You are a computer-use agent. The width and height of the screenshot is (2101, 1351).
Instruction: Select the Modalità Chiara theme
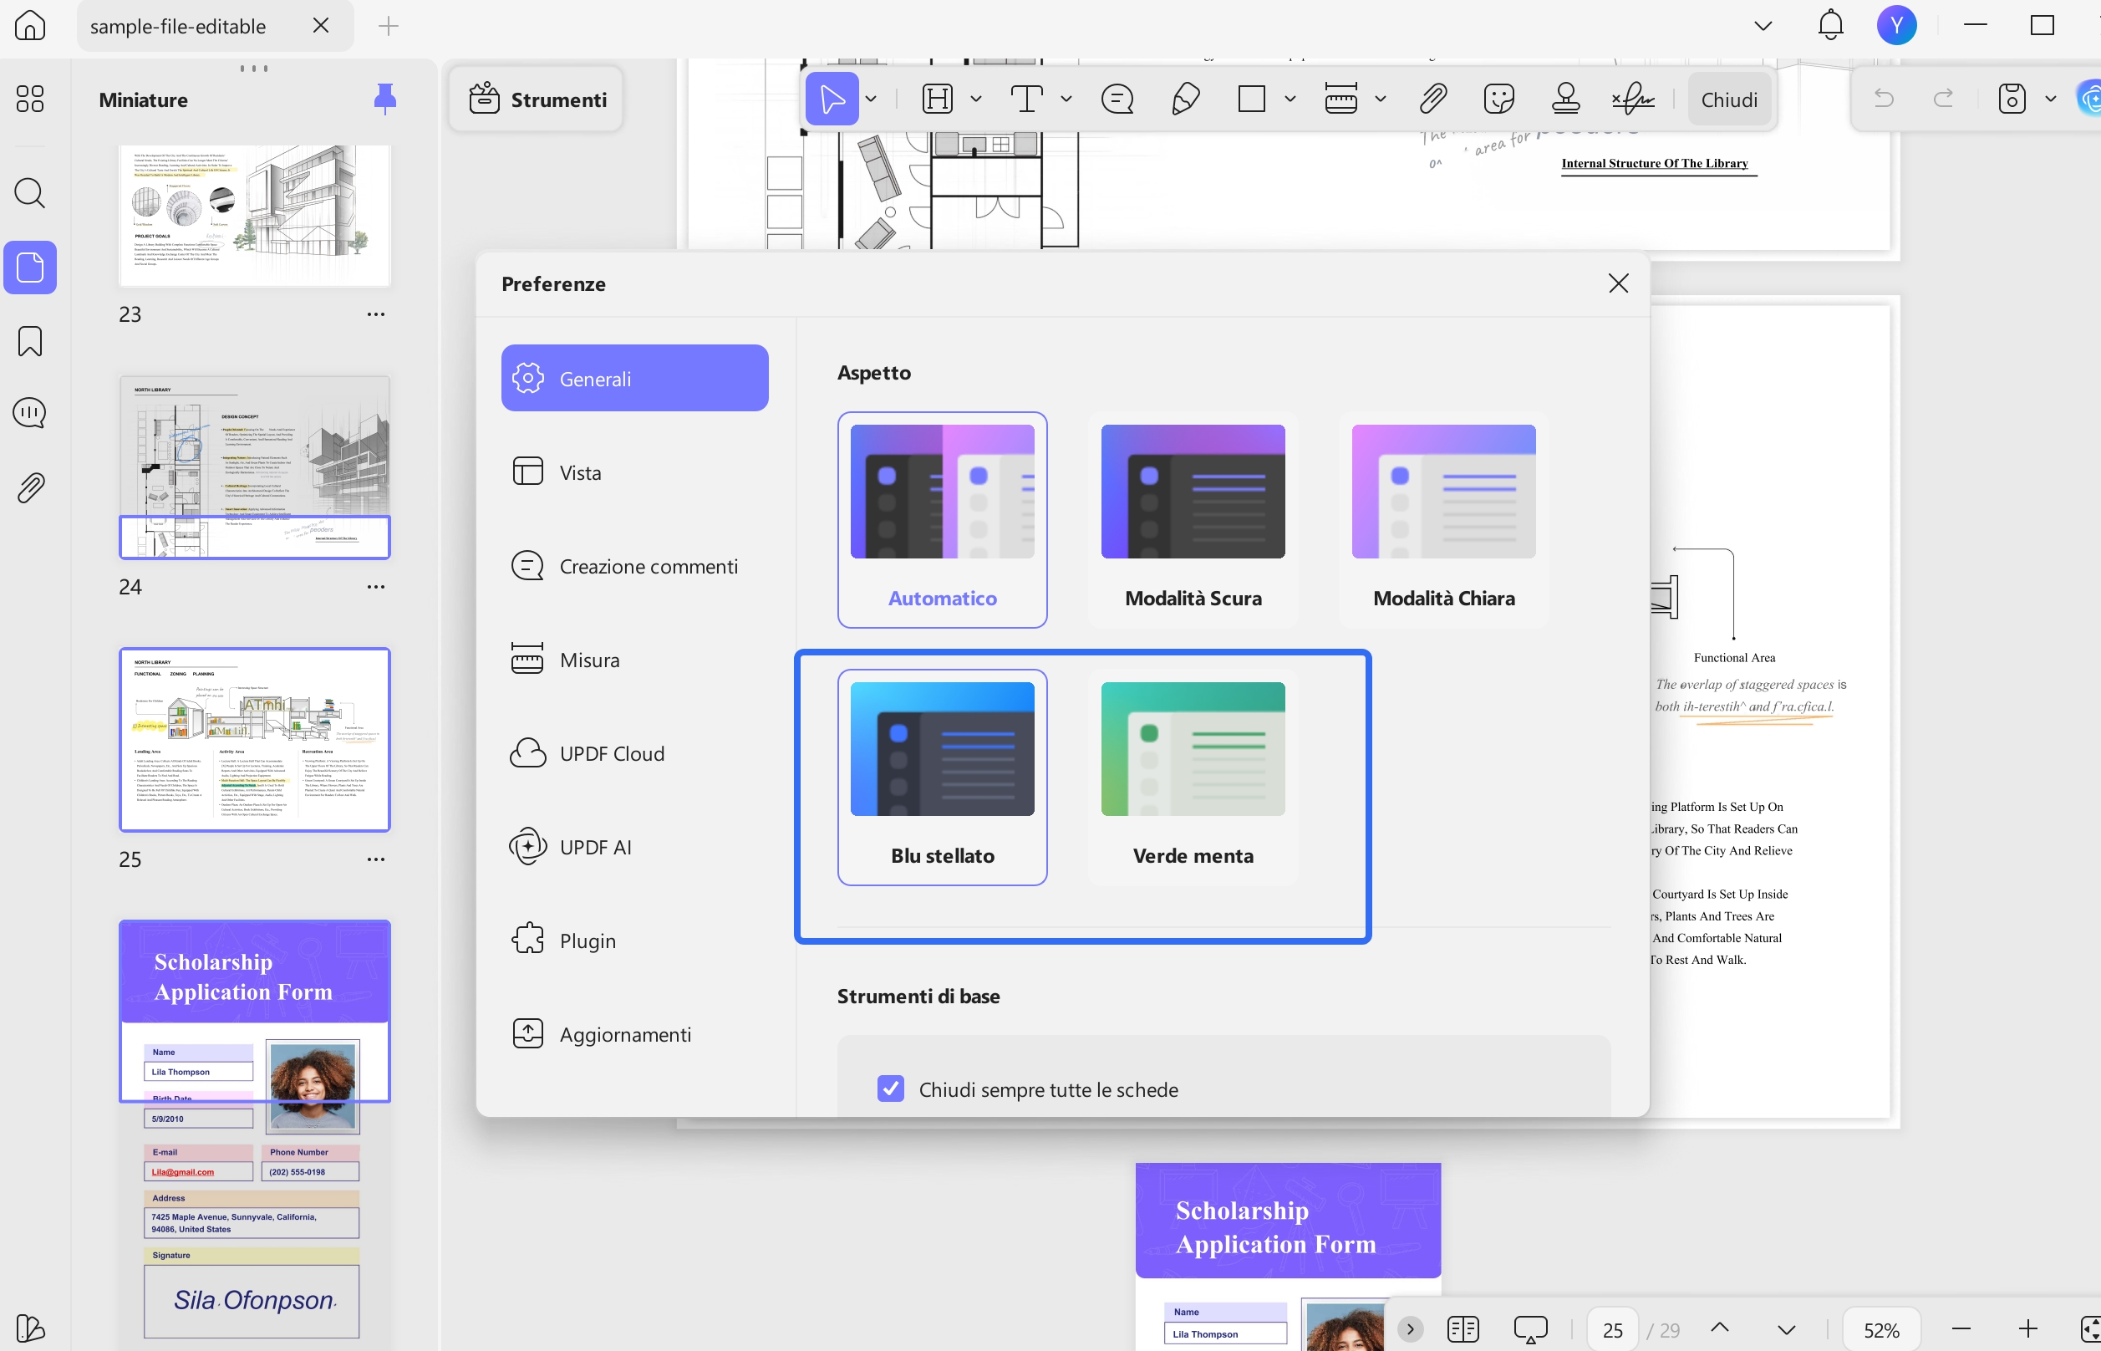tap(1443, 519)
